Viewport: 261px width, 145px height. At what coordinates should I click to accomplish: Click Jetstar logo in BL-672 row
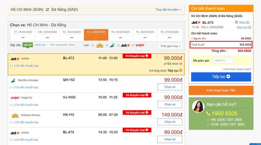pos(15,59)
